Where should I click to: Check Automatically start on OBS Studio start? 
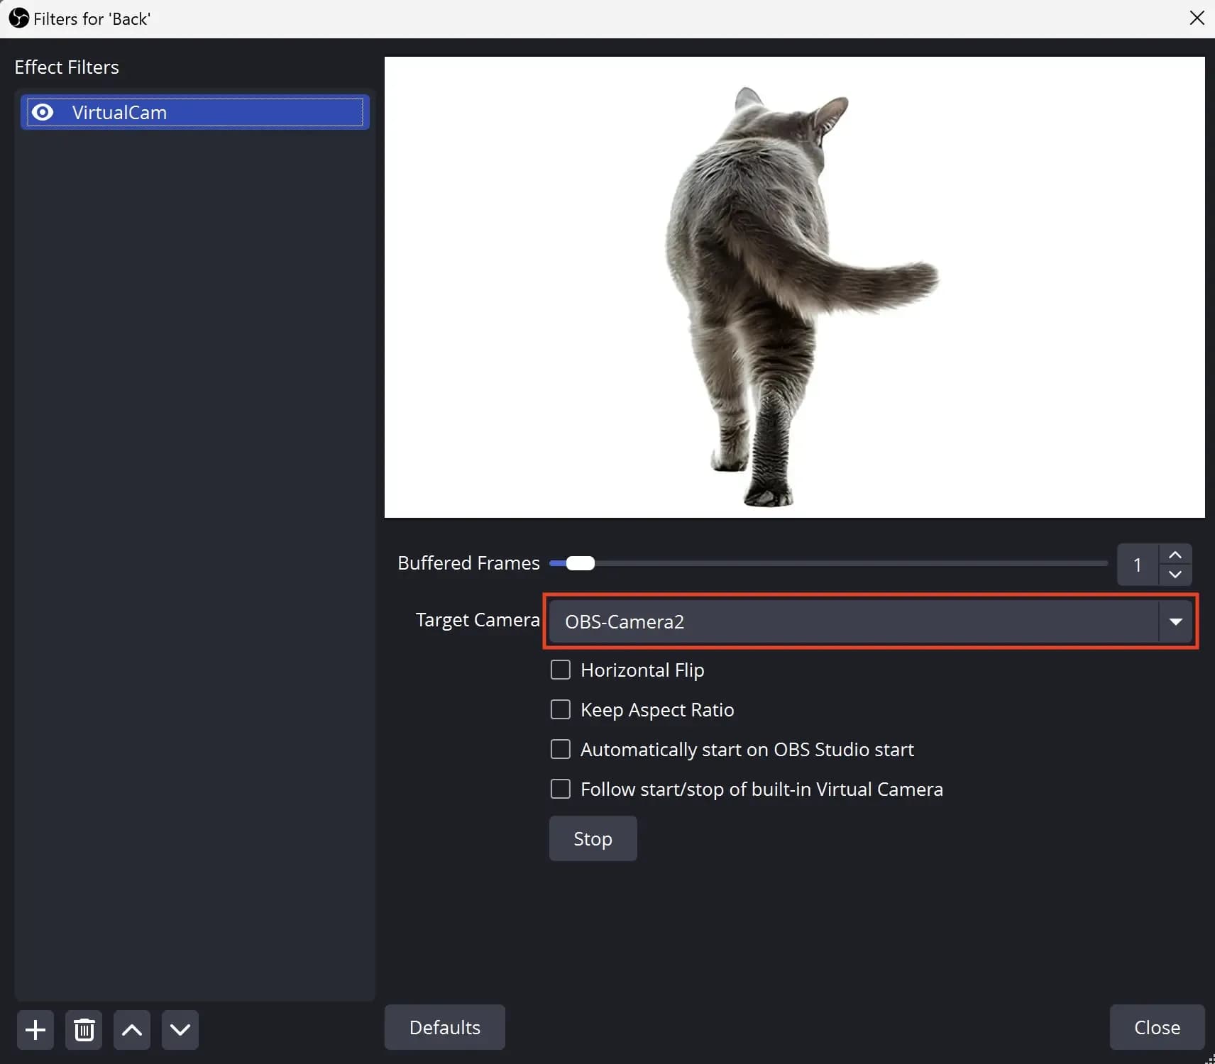560,748
